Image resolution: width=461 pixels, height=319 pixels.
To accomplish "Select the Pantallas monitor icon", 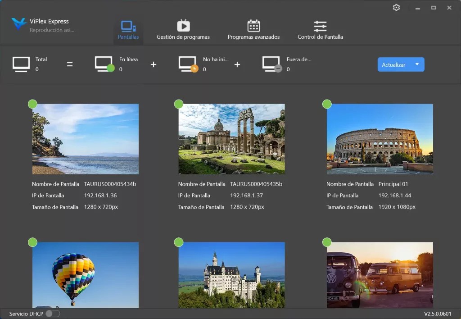I will 128,26.
